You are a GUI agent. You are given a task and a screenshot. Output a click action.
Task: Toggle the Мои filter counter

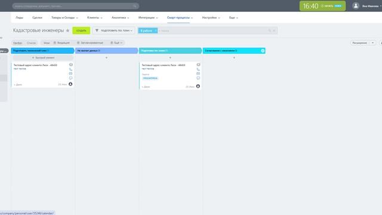[47, 43]
